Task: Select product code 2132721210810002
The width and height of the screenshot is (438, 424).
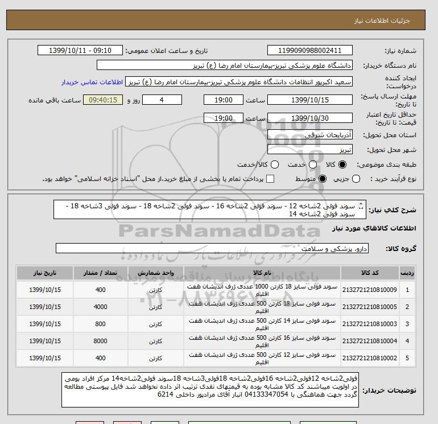Action: pos(370,358)
